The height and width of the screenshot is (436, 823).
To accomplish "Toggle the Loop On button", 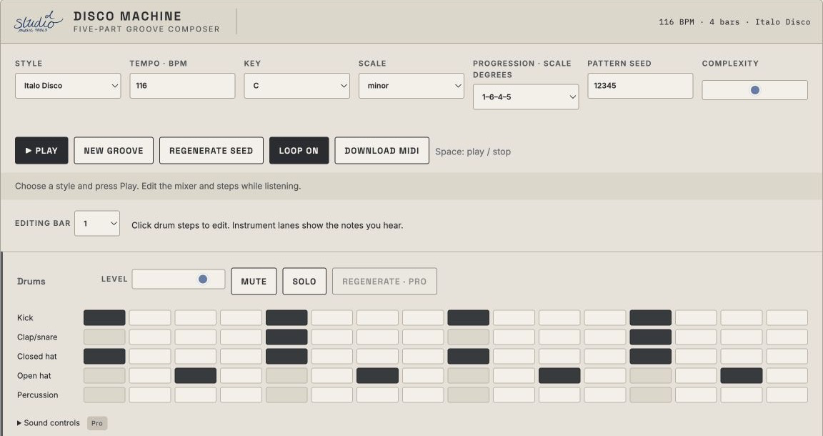I will click(x=299, y=151).
